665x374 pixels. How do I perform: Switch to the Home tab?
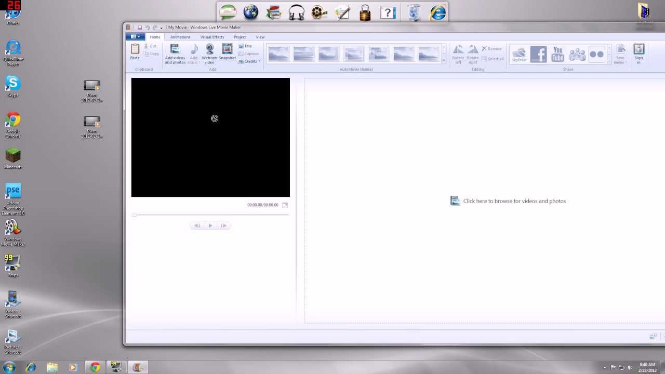coord(155,37)
